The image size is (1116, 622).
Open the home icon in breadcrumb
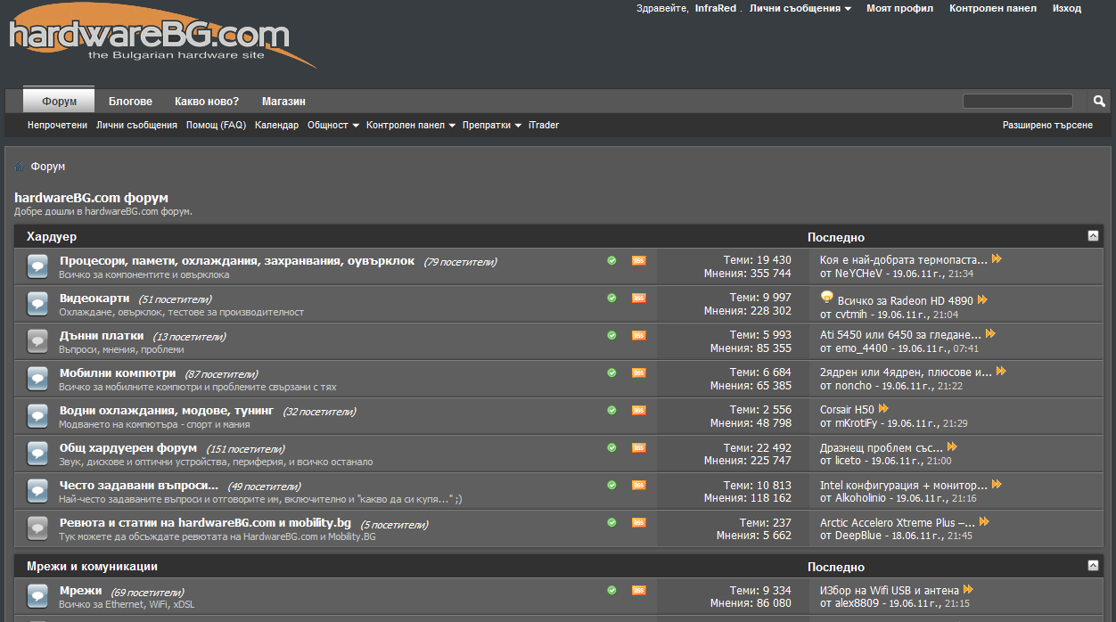tap(20, 167)
